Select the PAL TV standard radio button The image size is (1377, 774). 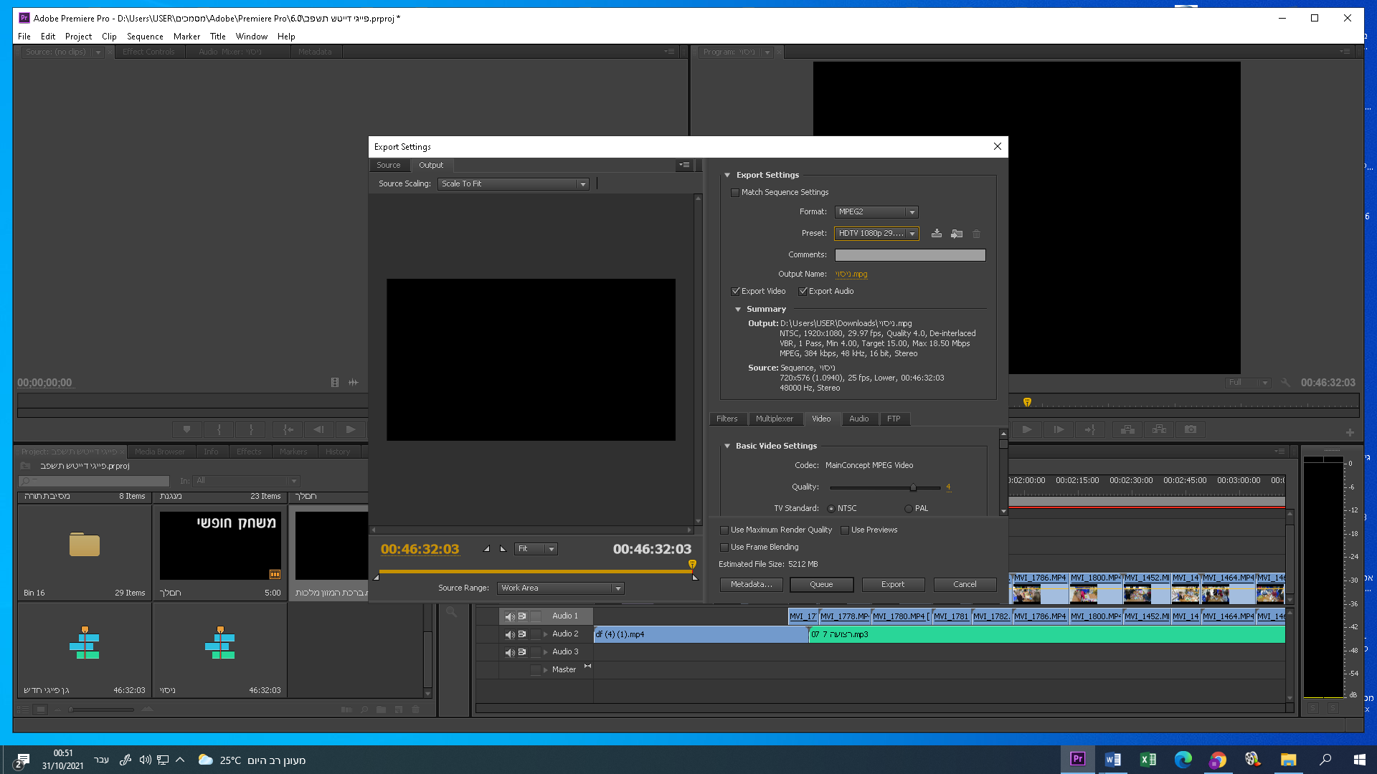(x=909, y=509)
